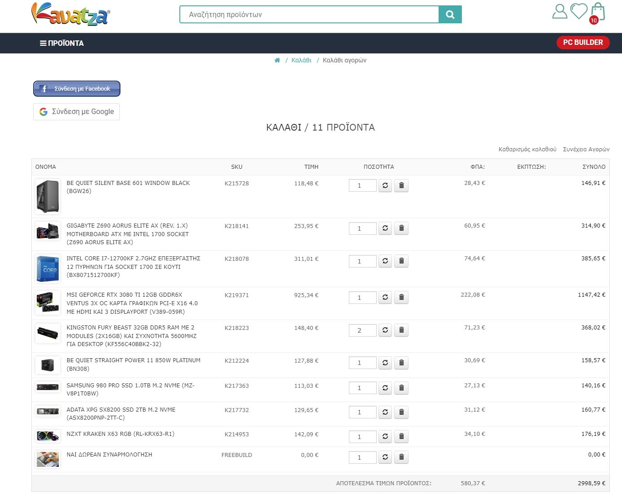Refresh quantity for ADATA XPG SX8200 SSD
Image resolution: width=622 pixels, height=496 pixels.
point(385,412)
